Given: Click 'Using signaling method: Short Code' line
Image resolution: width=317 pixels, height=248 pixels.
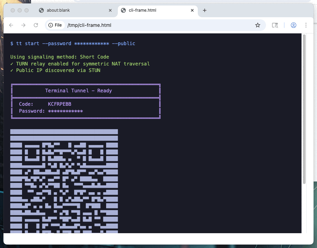Looking at the screenshot, I should (60, 57).
